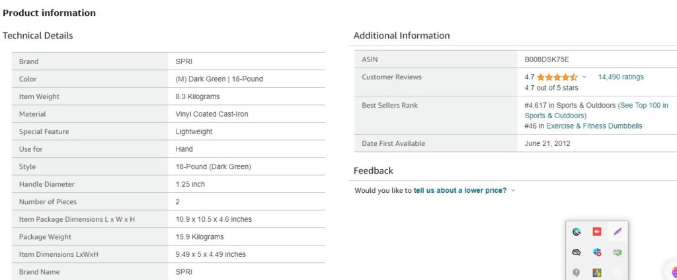The width and height of the screenshot is (677, 280).
Task: Open the colorful letter A tray icon
Action: click(597, 273)
